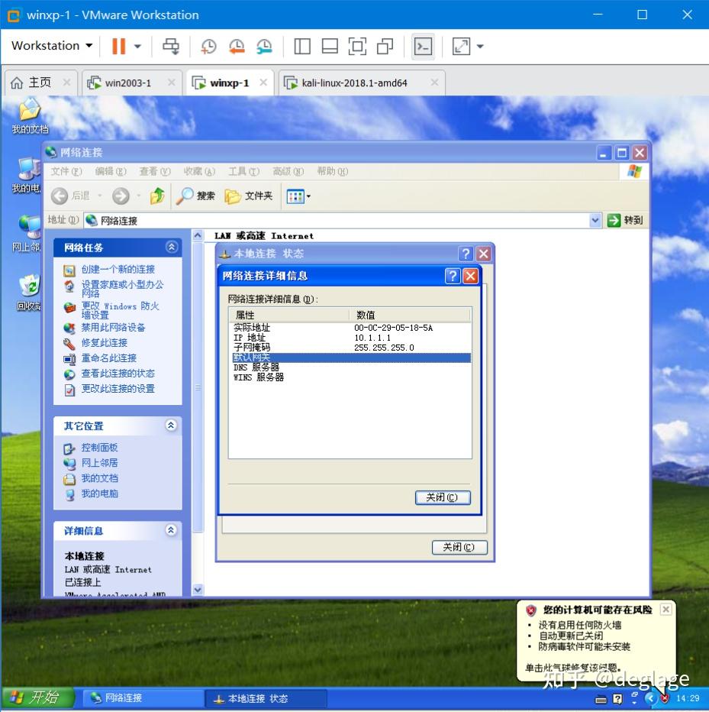Click the 文件夹 folders toolbar button

249,196
